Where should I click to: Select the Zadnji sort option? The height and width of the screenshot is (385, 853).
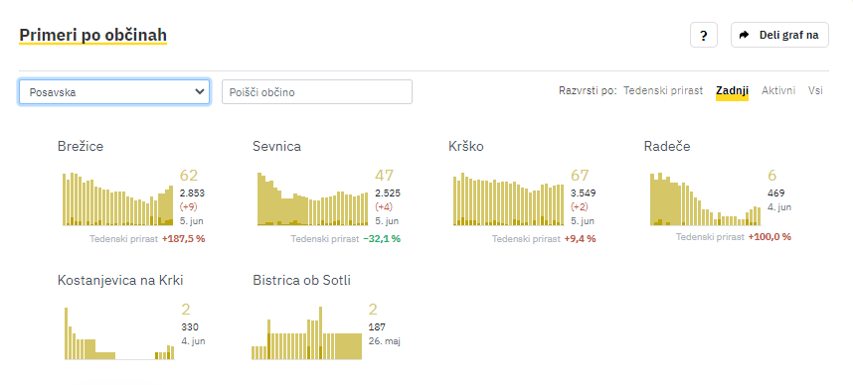(x=733, y=90)
